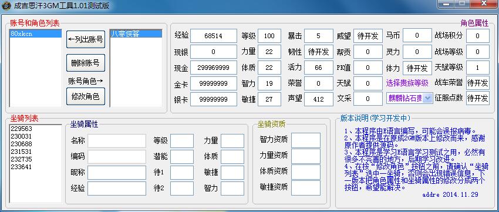Close the GM tool window

click(x=484, y=4)
